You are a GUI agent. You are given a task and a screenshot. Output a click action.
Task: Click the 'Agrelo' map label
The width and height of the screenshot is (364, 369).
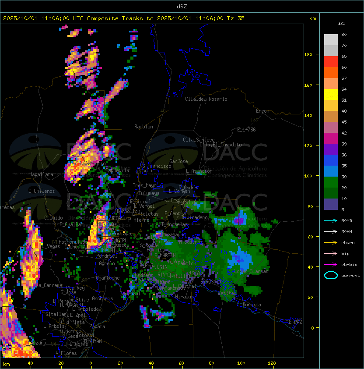click(107, 263)
